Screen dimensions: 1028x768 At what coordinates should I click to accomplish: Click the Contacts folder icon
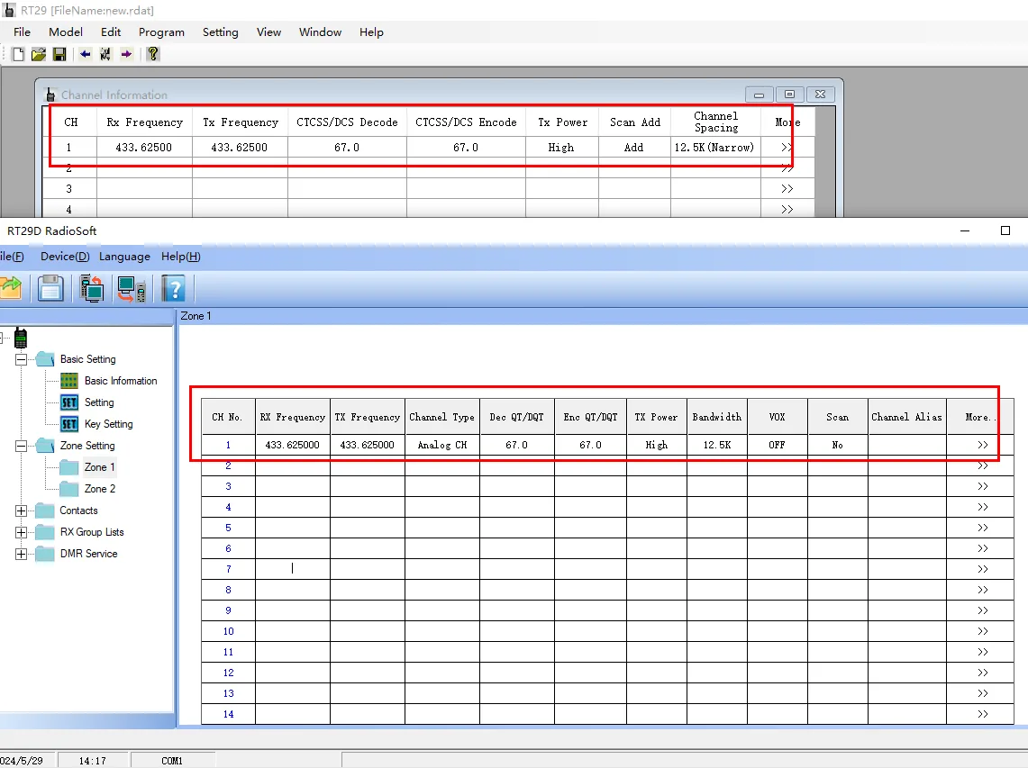tap(44, 510)
